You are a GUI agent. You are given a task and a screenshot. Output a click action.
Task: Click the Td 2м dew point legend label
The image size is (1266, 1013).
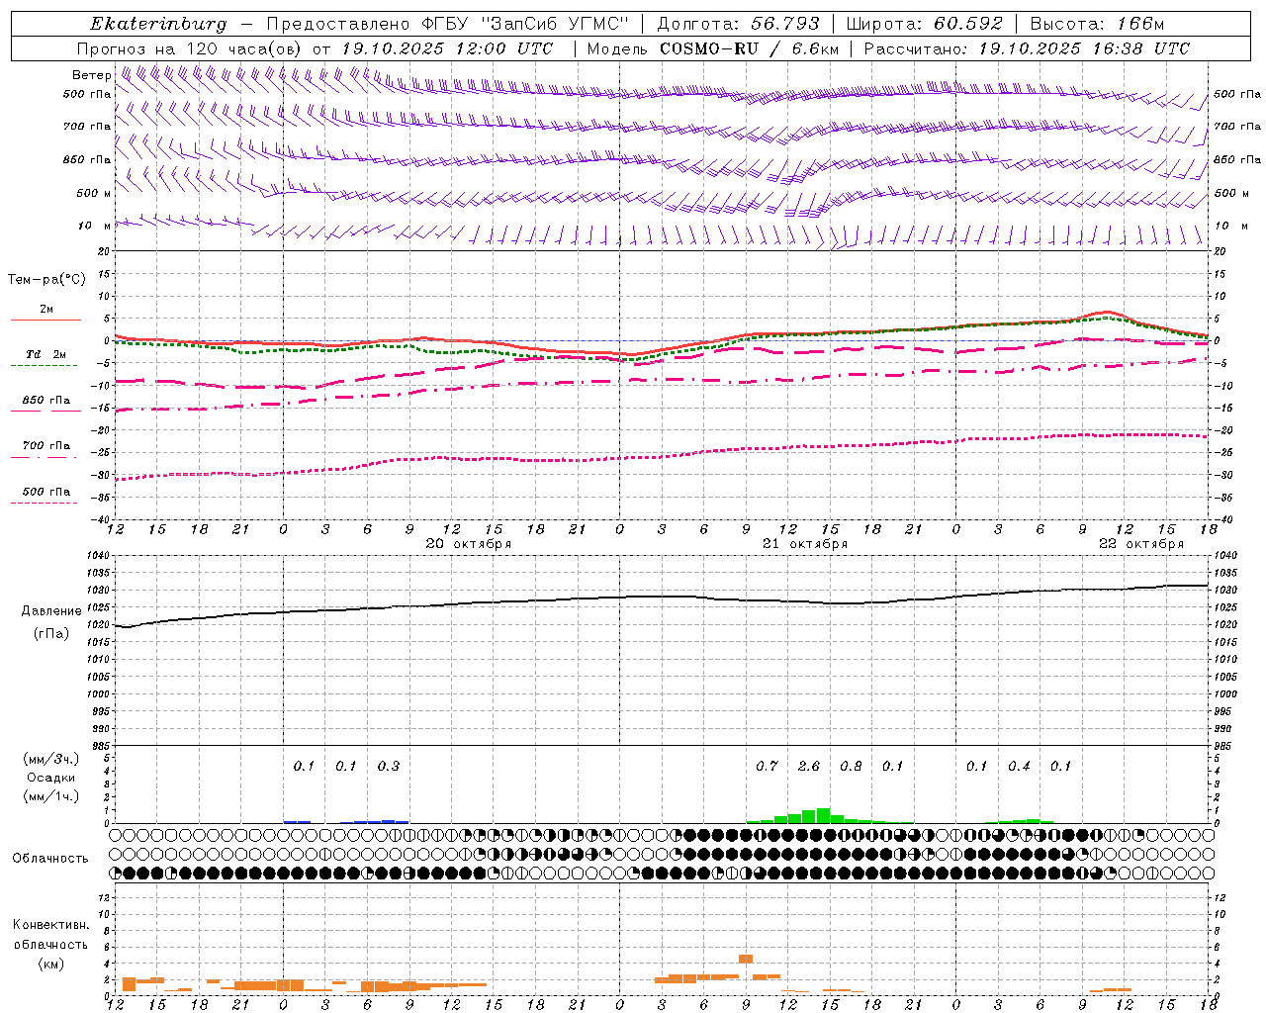coord(45,354)
